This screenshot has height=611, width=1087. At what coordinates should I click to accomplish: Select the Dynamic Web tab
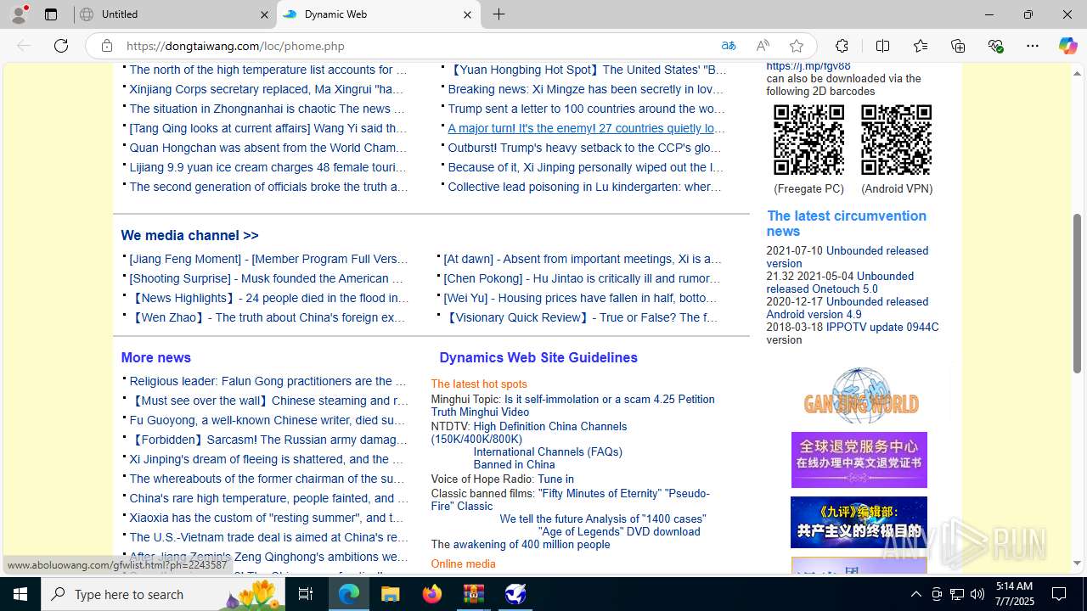378,14
